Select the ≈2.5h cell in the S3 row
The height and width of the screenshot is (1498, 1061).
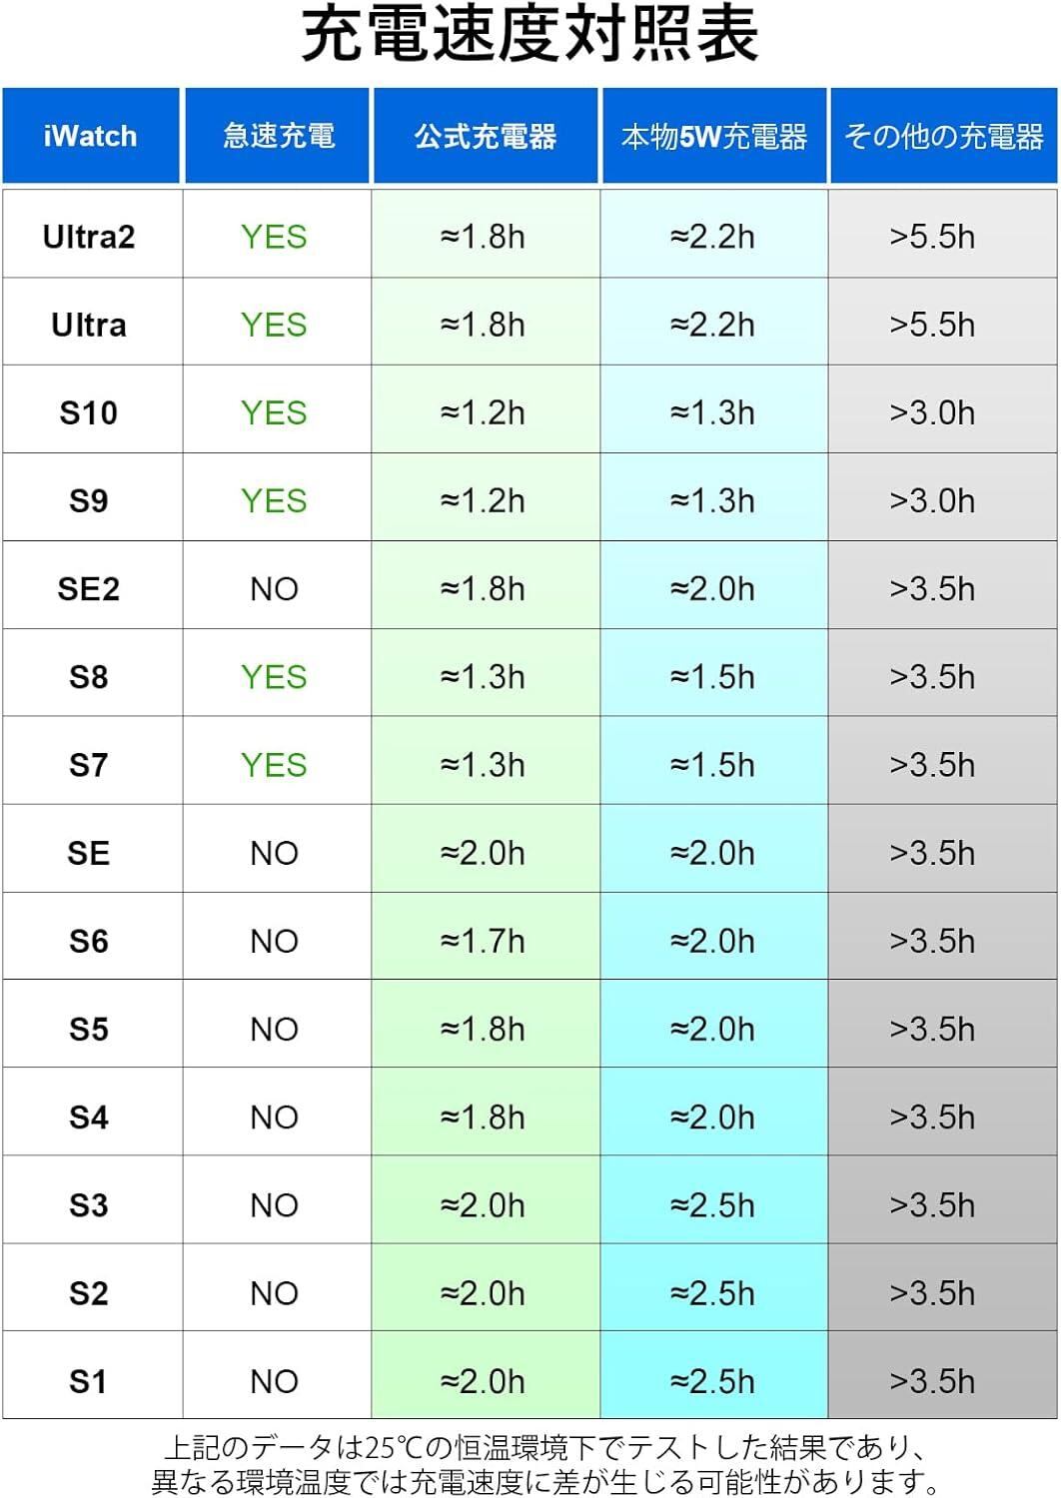(712, 1205)
